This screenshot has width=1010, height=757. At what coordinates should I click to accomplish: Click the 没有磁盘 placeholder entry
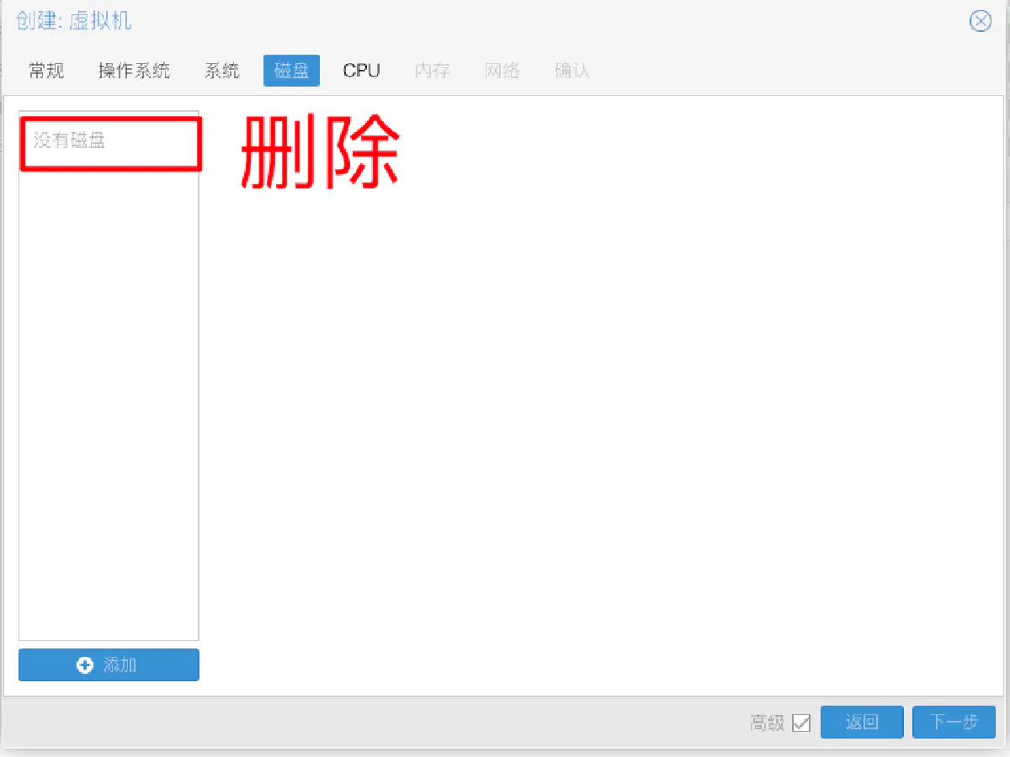[70, 140]
